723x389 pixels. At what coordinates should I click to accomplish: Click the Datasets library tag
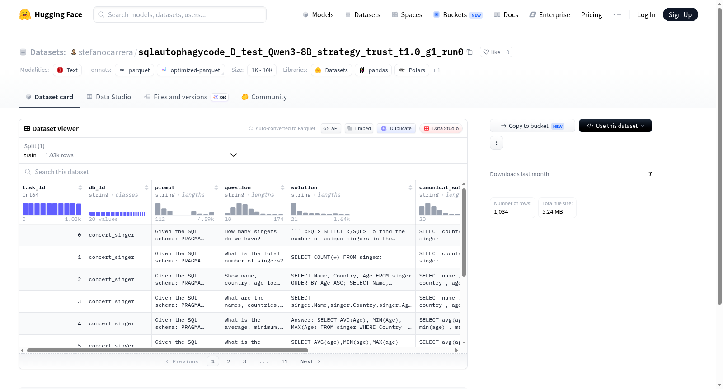click(x=331, y=70)
